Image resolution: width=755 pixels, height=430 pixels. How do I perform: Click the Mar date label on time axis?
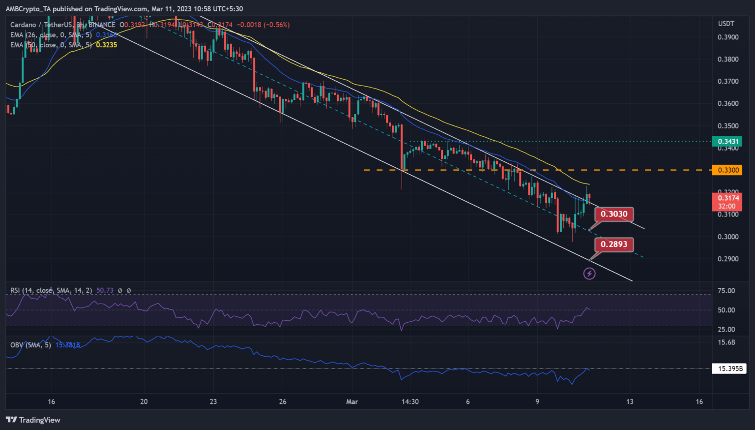click(x=352, y=401)
